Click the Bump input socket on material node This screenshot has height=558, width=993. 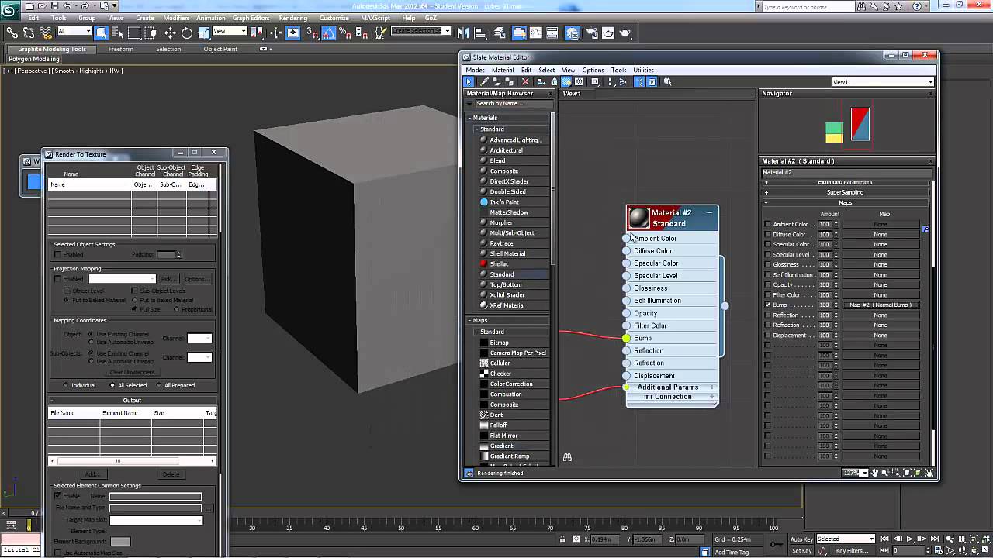[x=626, y=338]
